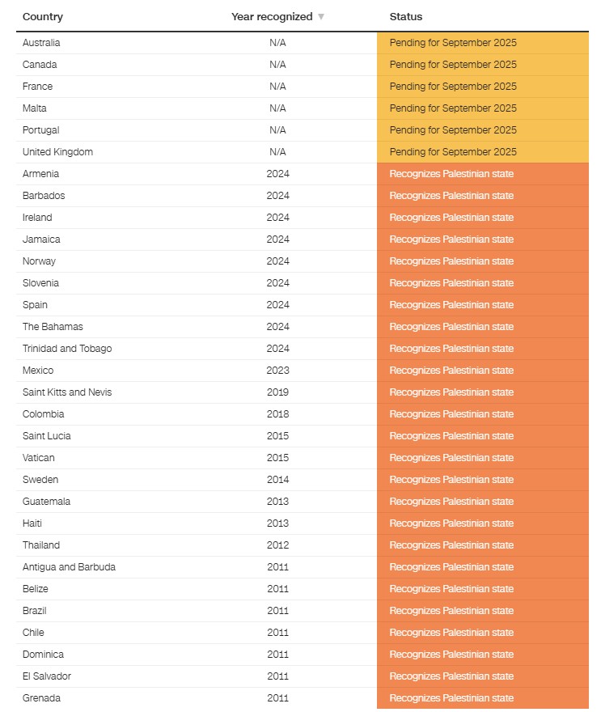Click the Year recognized sort arrow

tap(321, 17)
